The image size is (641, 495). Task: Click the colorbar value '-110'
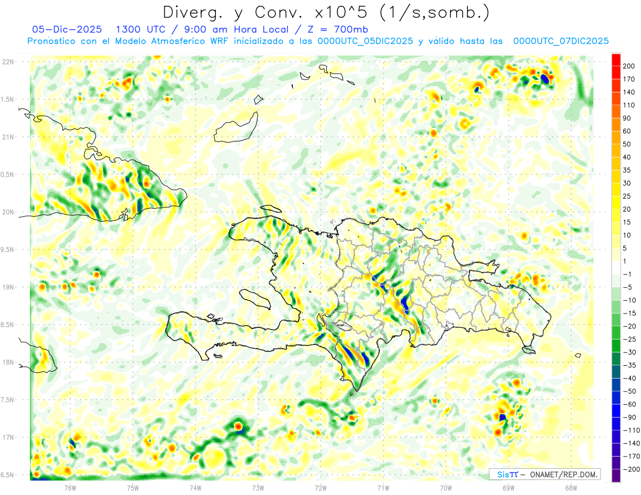(632, 430)
